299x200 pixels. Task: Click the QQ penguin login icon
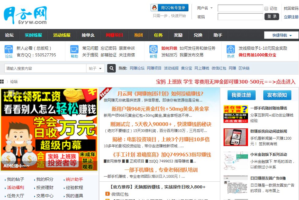[x=155, y=8]
